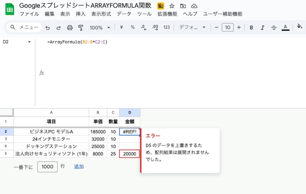Select cell with 24インチモニター
This screenshot has width=306, height=194.
(51, 139)
